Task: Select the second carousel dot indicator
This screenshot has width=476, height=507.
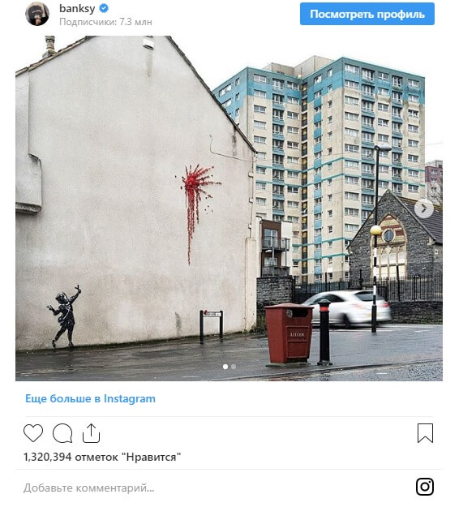Action: tap(234, 367)
